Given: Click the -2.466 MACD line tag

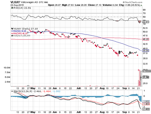Looking at the screenshot, I should [x=146, y=109].
